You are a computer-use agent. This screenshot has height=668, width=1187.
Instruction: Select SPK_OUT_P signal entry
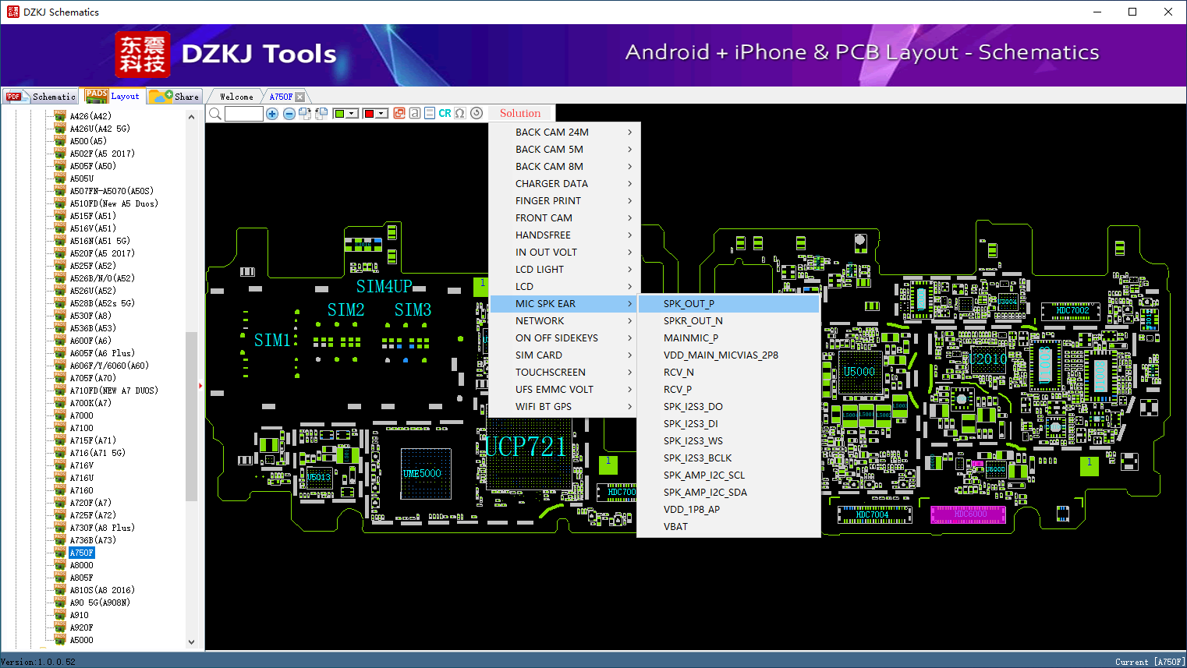[729, 304]
